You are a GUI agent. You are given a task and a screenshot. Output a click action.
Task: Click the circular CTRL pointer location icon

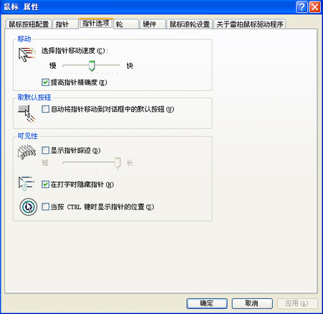click(x=28, y=206)
